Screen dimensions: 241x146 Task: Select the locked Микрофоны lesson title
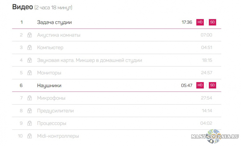[x=51, y=98]
